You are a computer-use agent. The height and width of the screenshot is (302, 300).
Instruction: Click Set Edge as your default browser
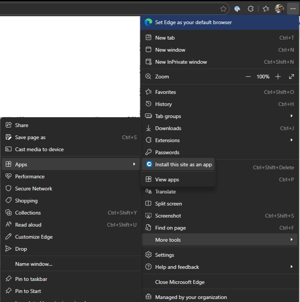193,22
